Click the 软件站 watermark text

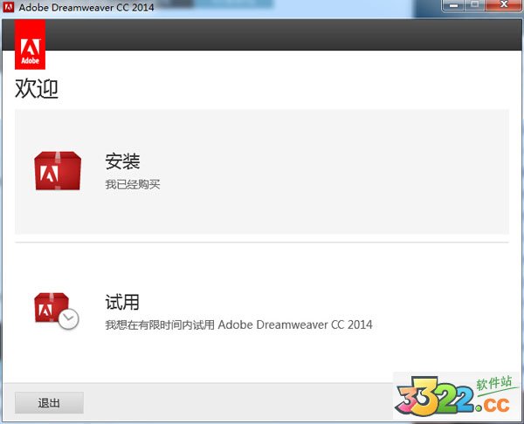493,383
